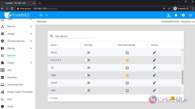Go to page 2 of services
Viewport: 195px width, 109px height.
(166, 98)
